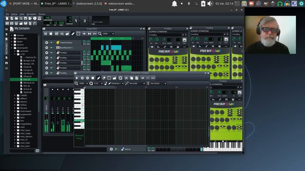Show the Automation Editor toolbar icon

pyautogui.click(x=21, y=23)
